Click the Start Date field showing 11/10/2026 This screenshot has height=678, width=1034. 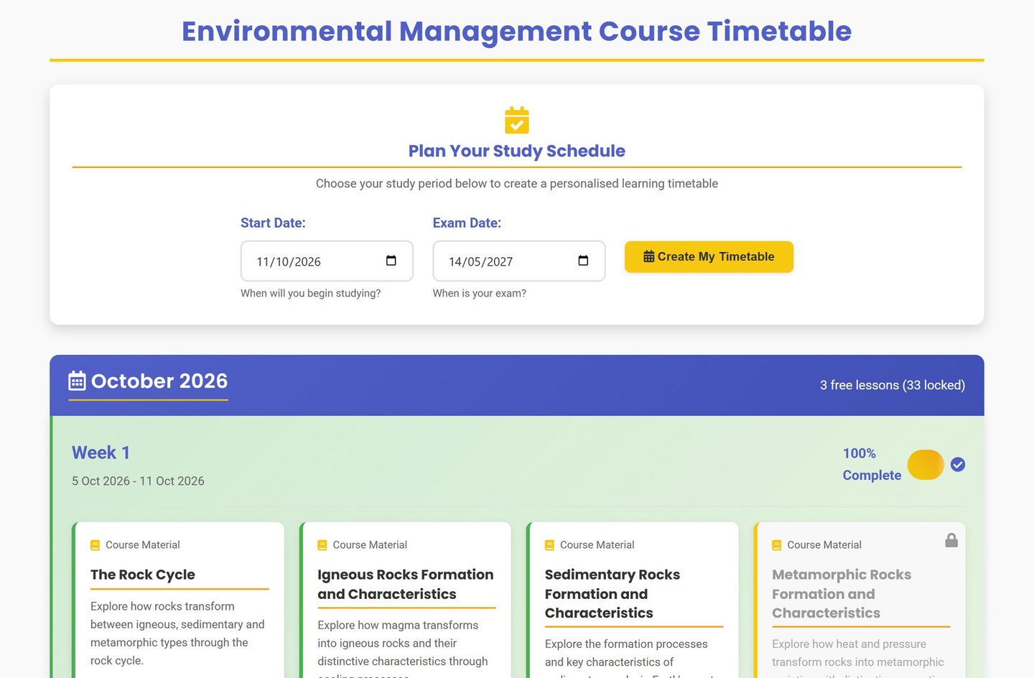[x=327, y=261]
